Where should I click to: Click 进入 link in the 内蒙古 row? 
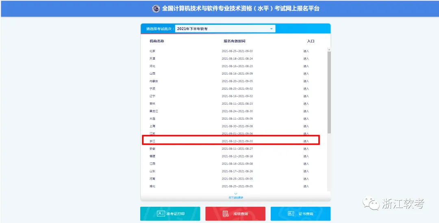pyautogui.click(x=306, y=81)
